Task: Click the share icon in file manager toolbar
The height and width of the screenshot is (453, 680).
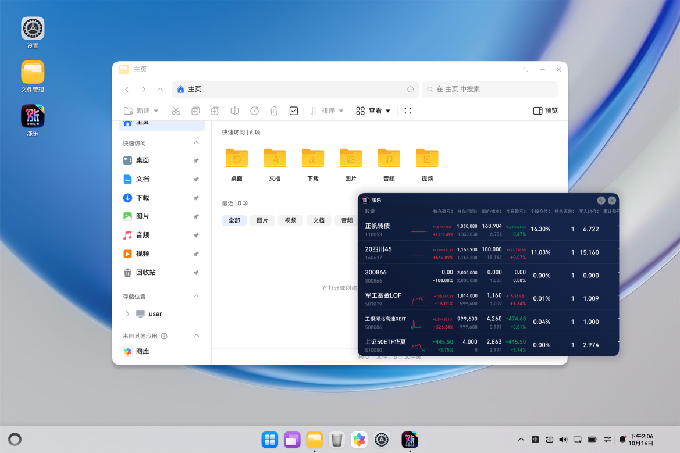Action: pos(255,111)
